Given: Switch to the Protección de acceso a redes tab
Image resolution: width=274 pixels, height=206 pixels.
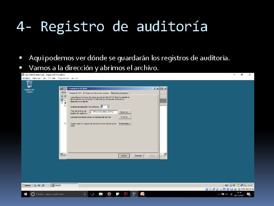Looking at the screenshot, I should pos(97,93).
